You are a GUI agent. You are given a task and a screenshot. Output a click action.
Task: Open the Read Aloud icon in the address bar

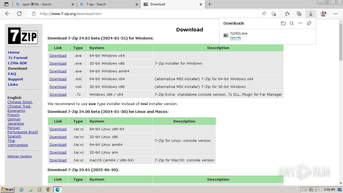264,14
